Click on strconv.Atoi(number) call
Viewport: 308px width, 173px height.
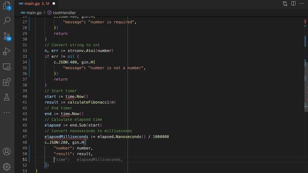pyautogui.click(x=90, y=50)
